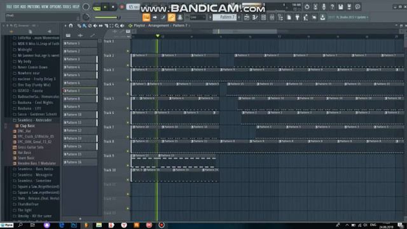Toggle the orange snap/metronome toolbar button
Viewport: 407px width, 229px height.
[x=146, y=17]
